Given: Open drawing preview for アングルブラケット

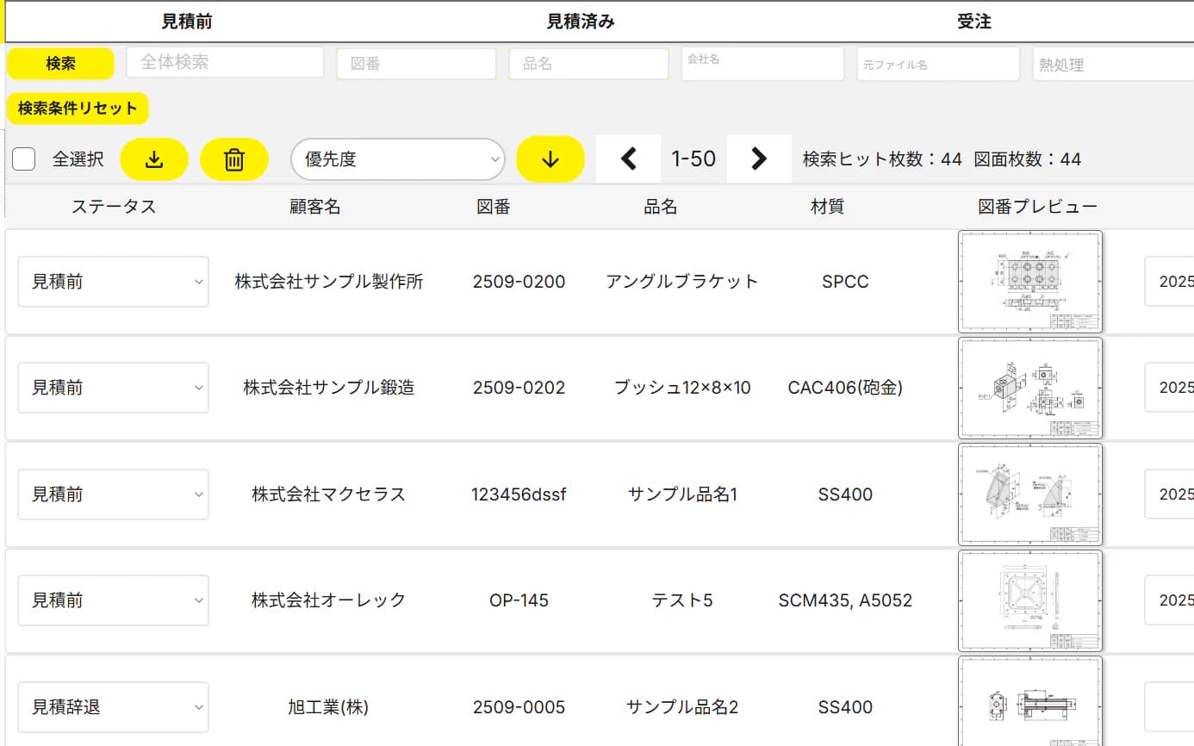Looking at the screenshot, I should (x=1030, y=282).
